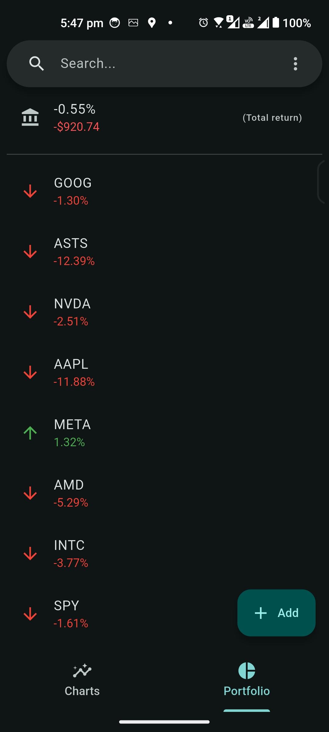
Task: Select the Portfolio tab label
Action: coord(247,691)
